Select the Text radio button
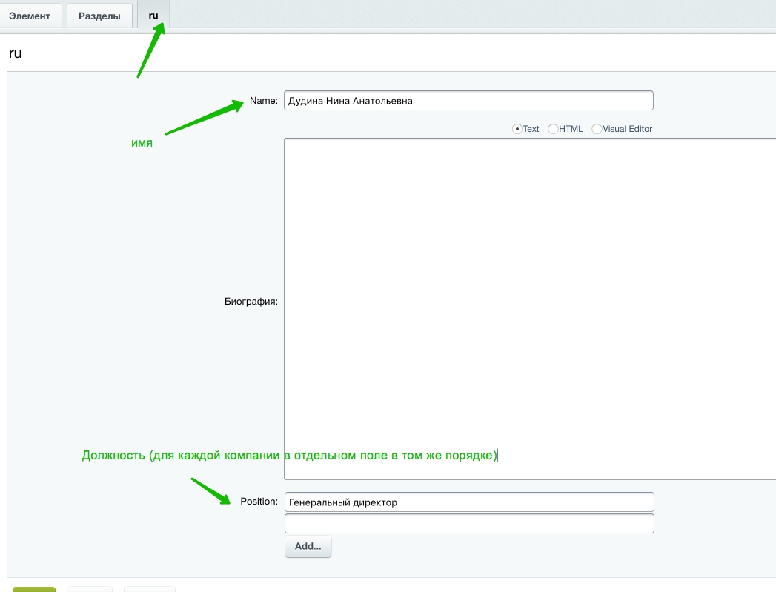This screenshot has height=592, width=776. (517, 129)
